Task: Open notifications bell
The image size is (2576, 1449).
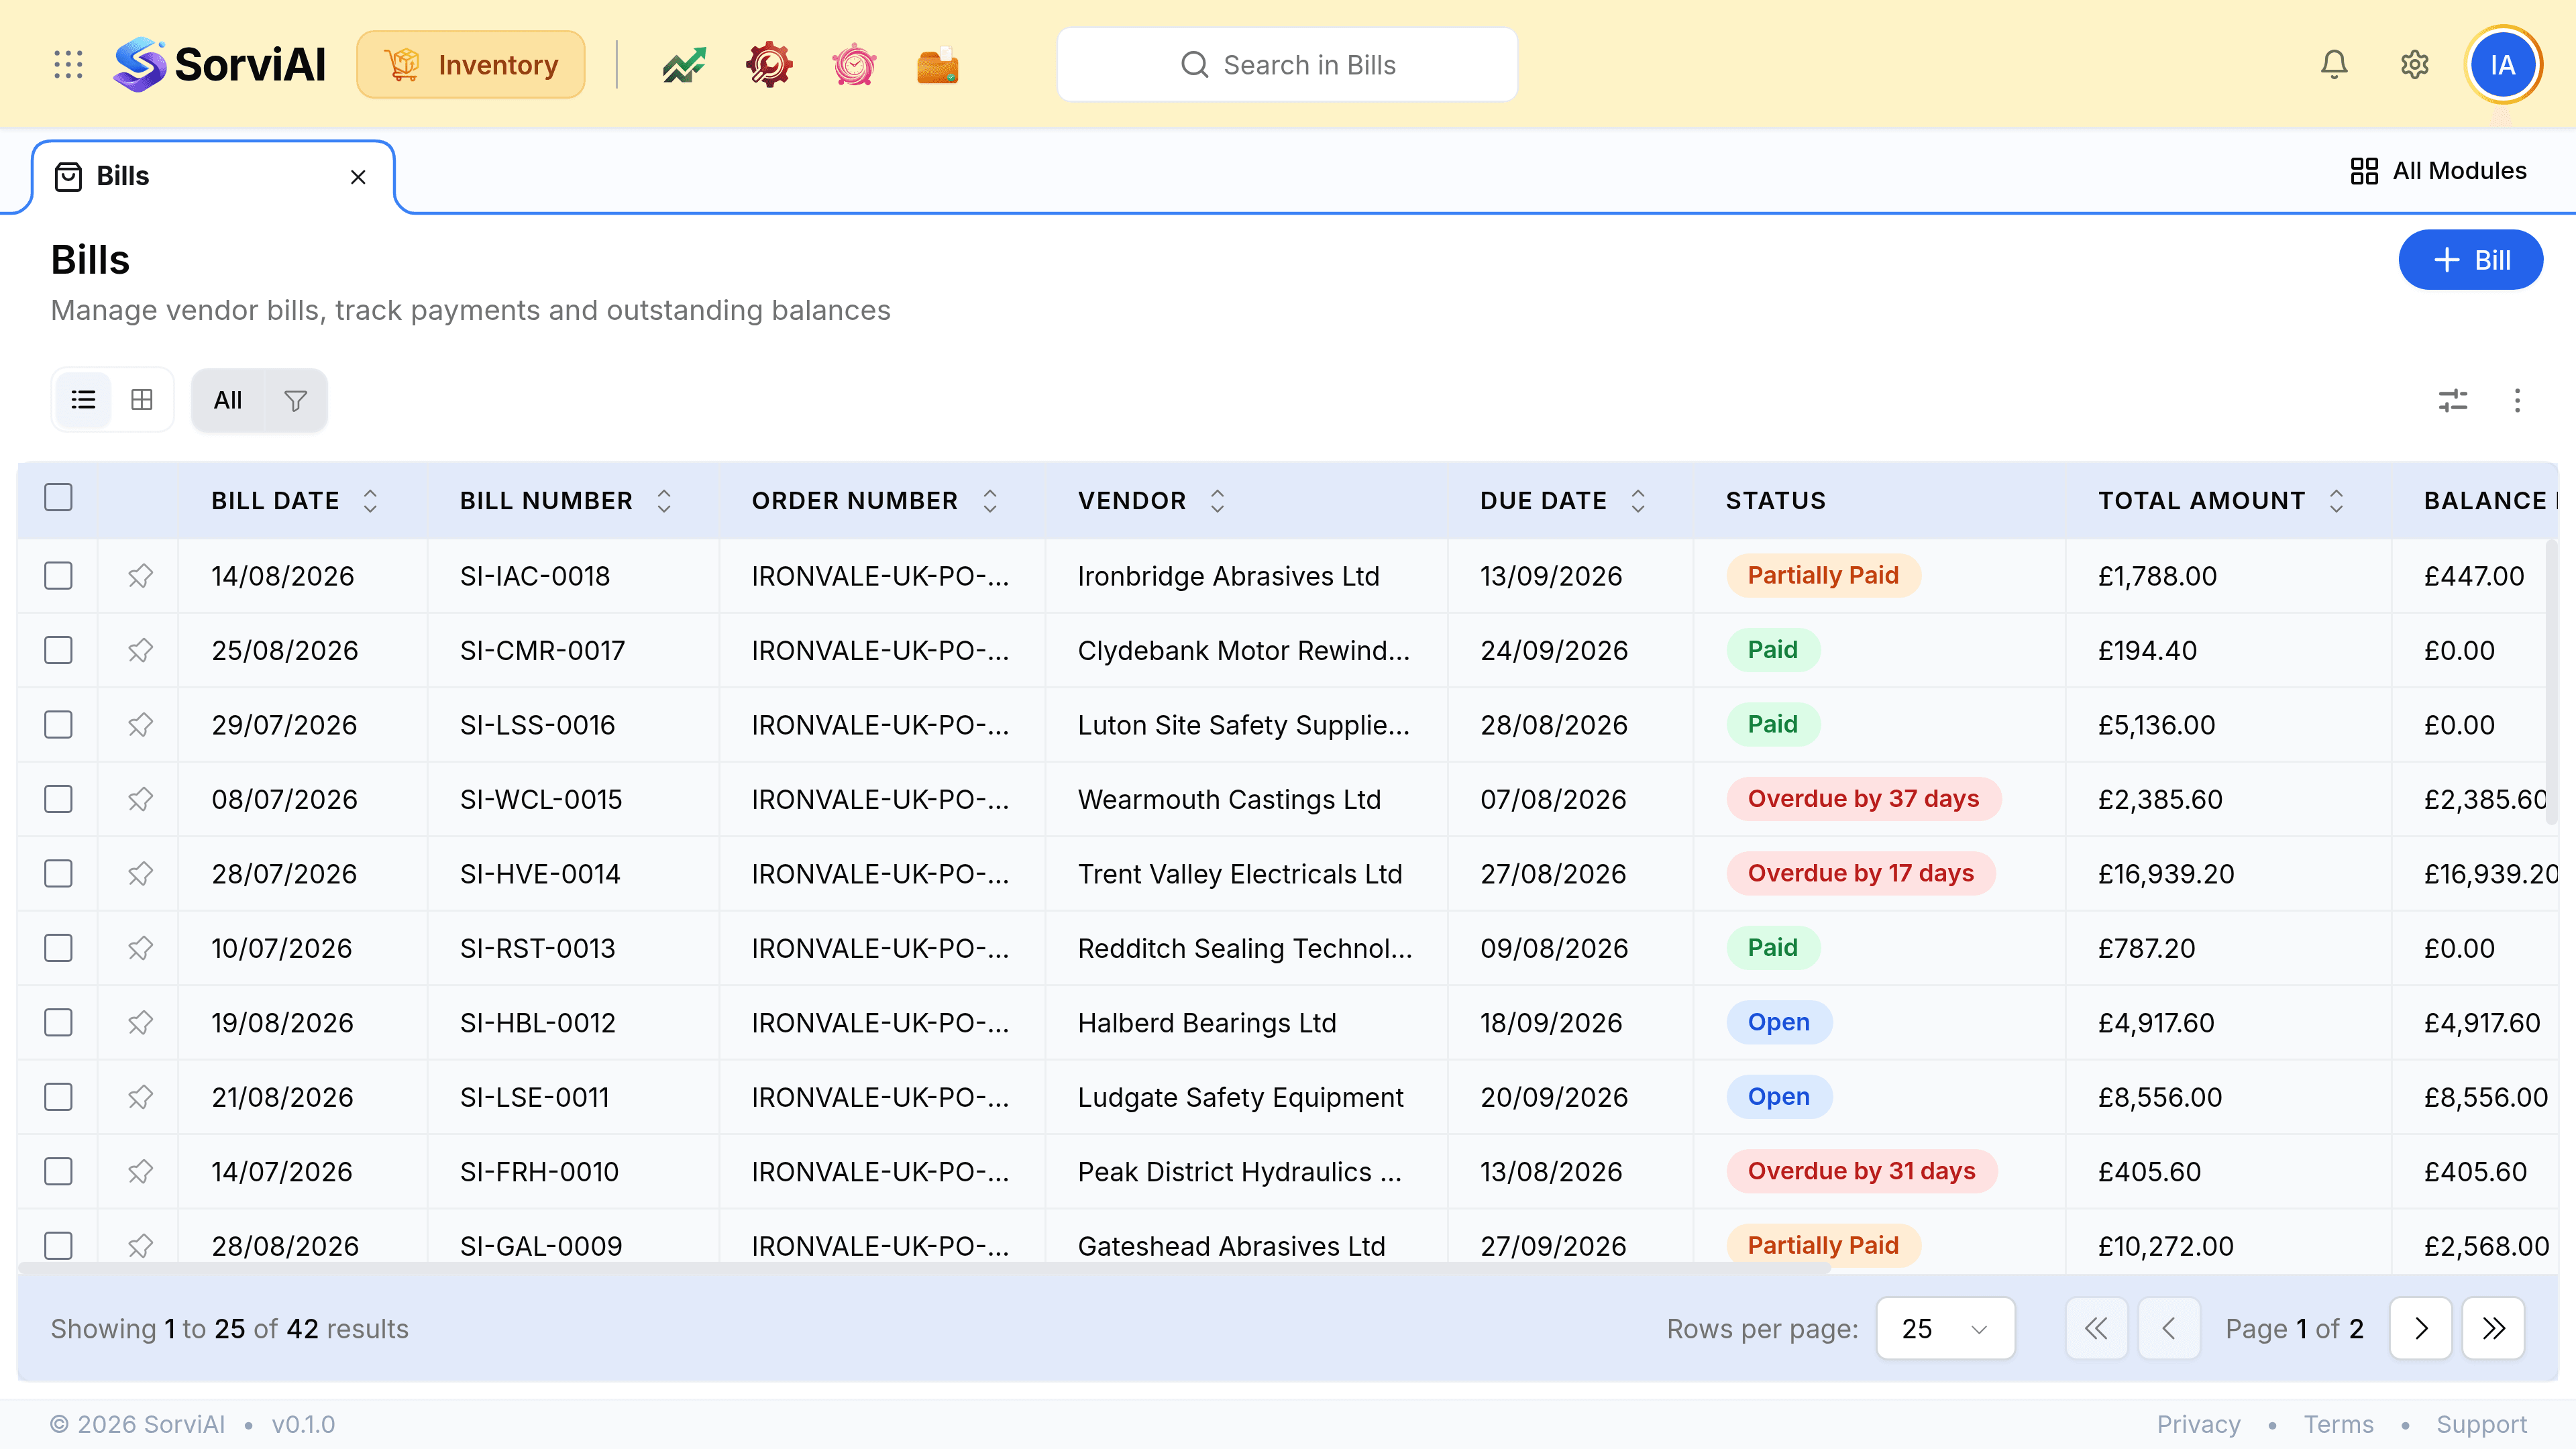Action: click(2334, 65)
